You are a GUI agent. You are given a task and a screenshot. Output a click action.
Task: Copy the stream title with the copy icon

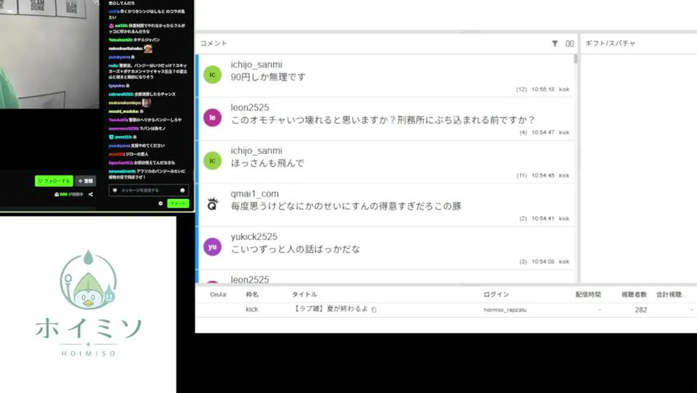(x=374, y=309)
